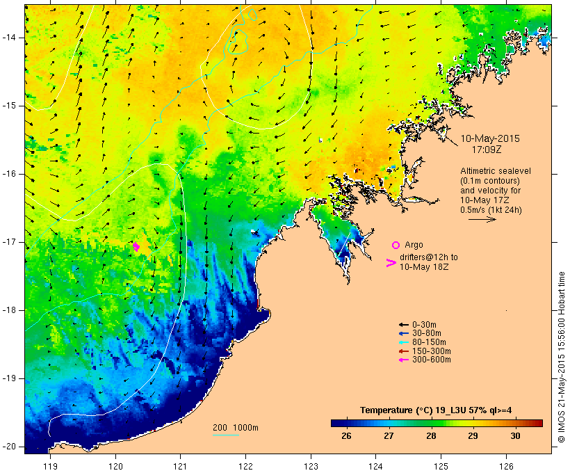Click the cyan 200m depth contour legend line
This screenshot has width=570, height=473.
[x=226, y=435]
